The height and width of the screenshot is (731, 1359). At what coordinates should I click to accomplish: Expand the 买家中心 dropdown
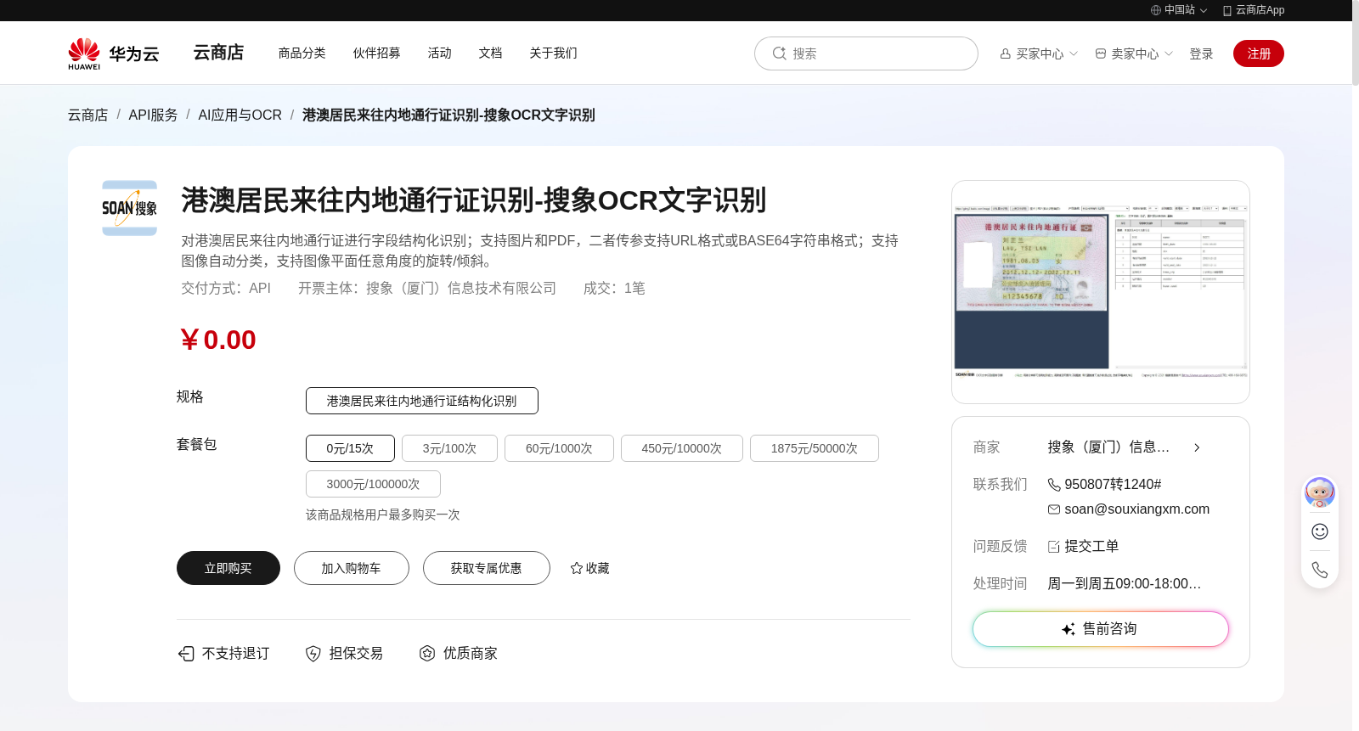click(x=1039, y=53)
